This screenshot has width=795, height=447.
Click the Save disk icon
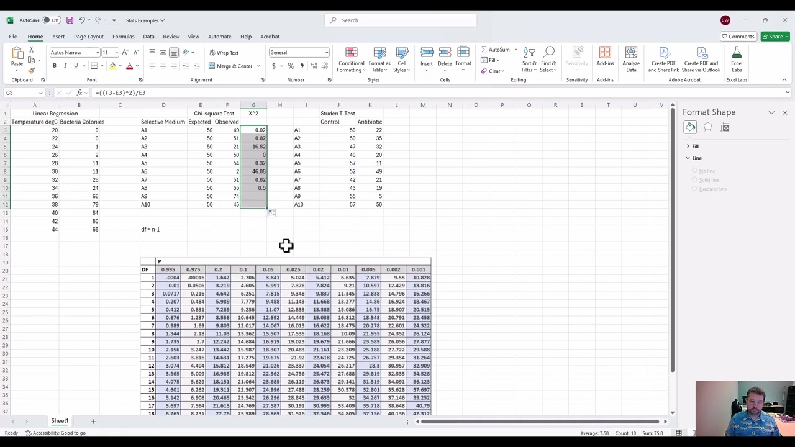(x=70, y=20)
